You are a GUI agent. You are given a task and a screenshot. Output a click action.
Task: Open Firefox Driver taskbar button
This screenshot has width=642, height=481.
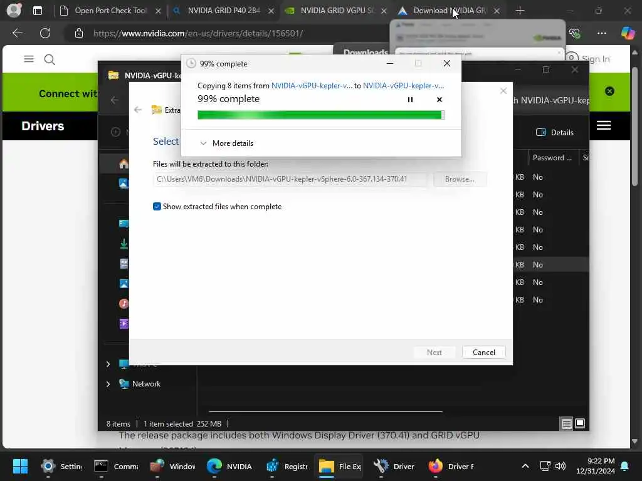tap(451, 466)
